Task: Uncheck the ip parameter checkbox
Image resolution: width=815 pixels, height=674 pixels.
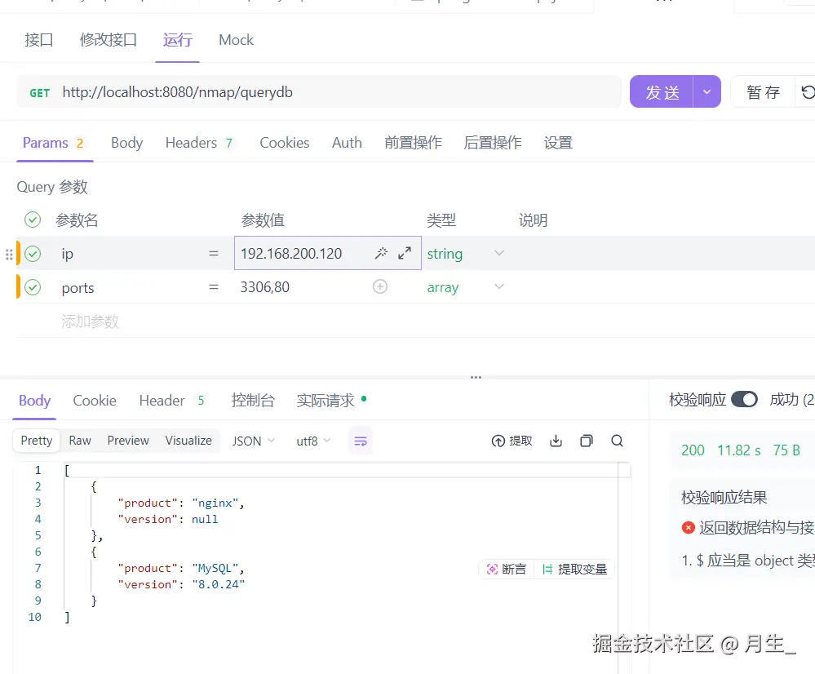Action: coord(33,254)
